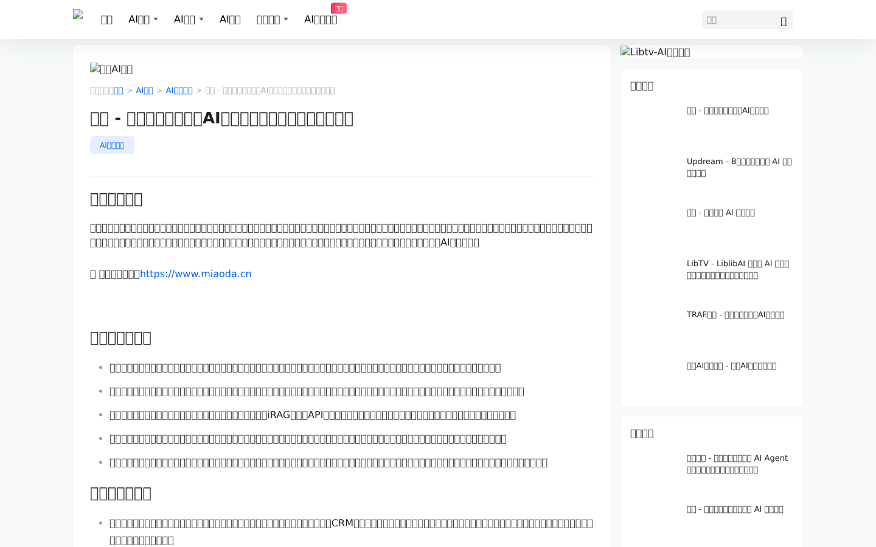This screenshot has width=876, height=547.
Task: Open the third breadcrumb link starting with AI
Action: coord(179,91)
